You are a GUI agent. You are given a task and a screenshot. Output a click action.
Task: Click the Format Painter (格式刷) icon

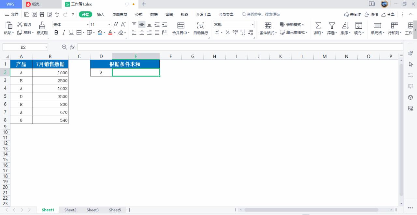click(42, 25)
